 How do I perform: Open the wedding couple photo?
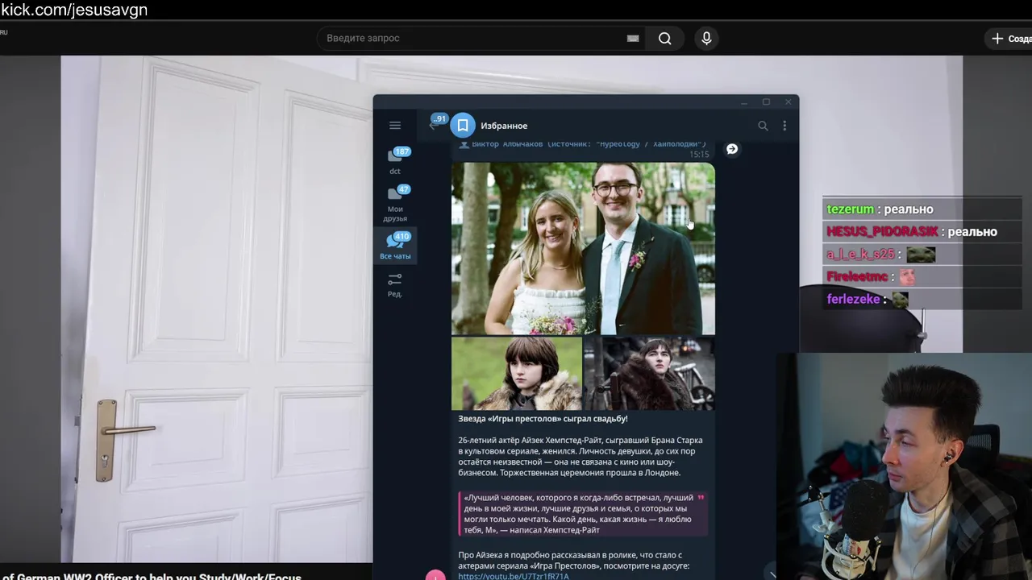pos(583,248)
